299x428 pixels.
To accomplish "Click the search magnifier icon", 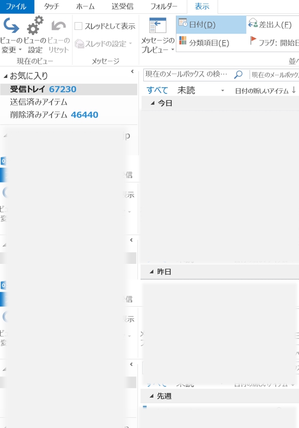I will click(x=238, y=74).
